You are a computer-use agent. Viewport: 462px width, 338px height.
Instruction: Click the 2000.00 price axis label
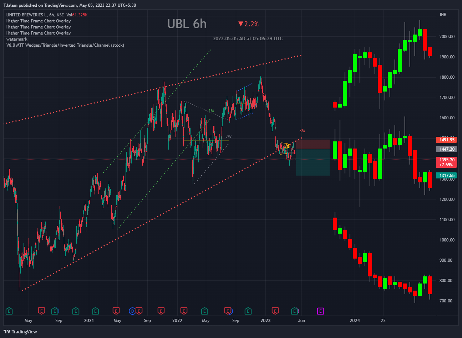[x=447, y=37]
